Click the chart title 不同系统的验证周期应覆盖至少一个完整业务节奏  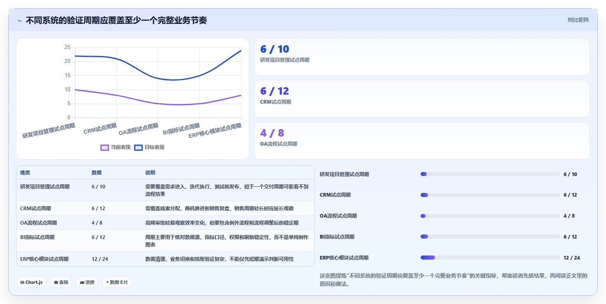point(116,20)
